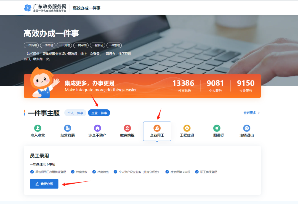Expand 查看更多 to see more themes
The image size is (298, 204).
250,113
